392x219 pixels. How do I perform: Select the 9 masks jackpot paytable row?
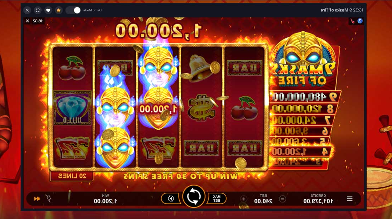(x=304, y=97)
